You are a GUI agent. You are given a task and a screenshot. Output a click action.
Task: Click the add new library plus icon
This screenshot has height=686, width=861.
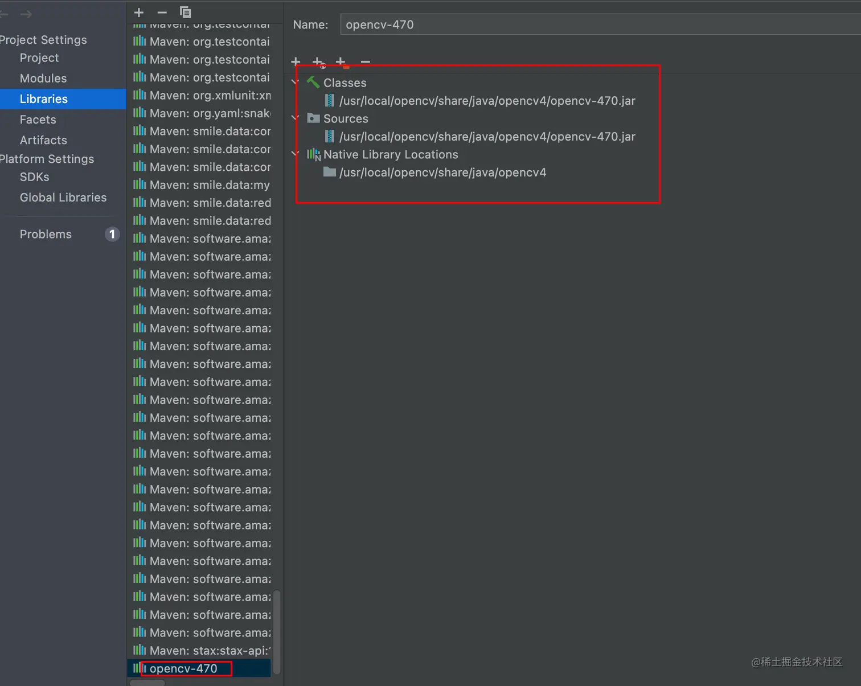pyautogui.click(x=139, y=12)
